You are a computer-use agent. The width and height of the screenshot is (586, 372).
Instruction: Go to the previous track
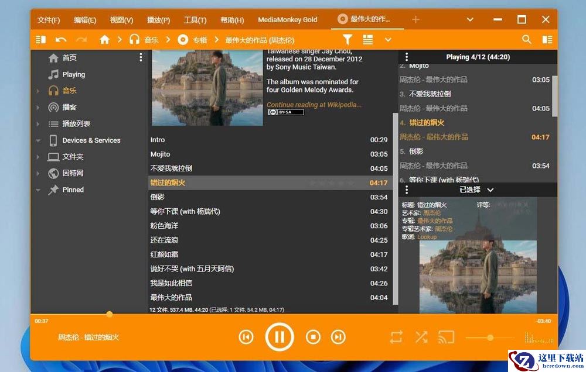(246, 337)
